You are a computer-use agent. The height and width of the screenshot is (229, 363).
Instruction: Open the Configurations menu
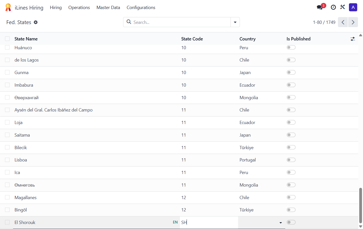(141, 8)
